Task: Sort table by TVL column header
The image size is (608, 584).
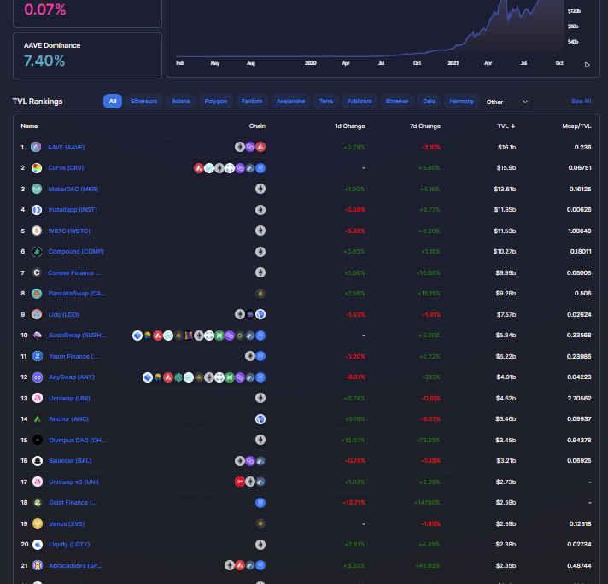Action: (503, 126)
